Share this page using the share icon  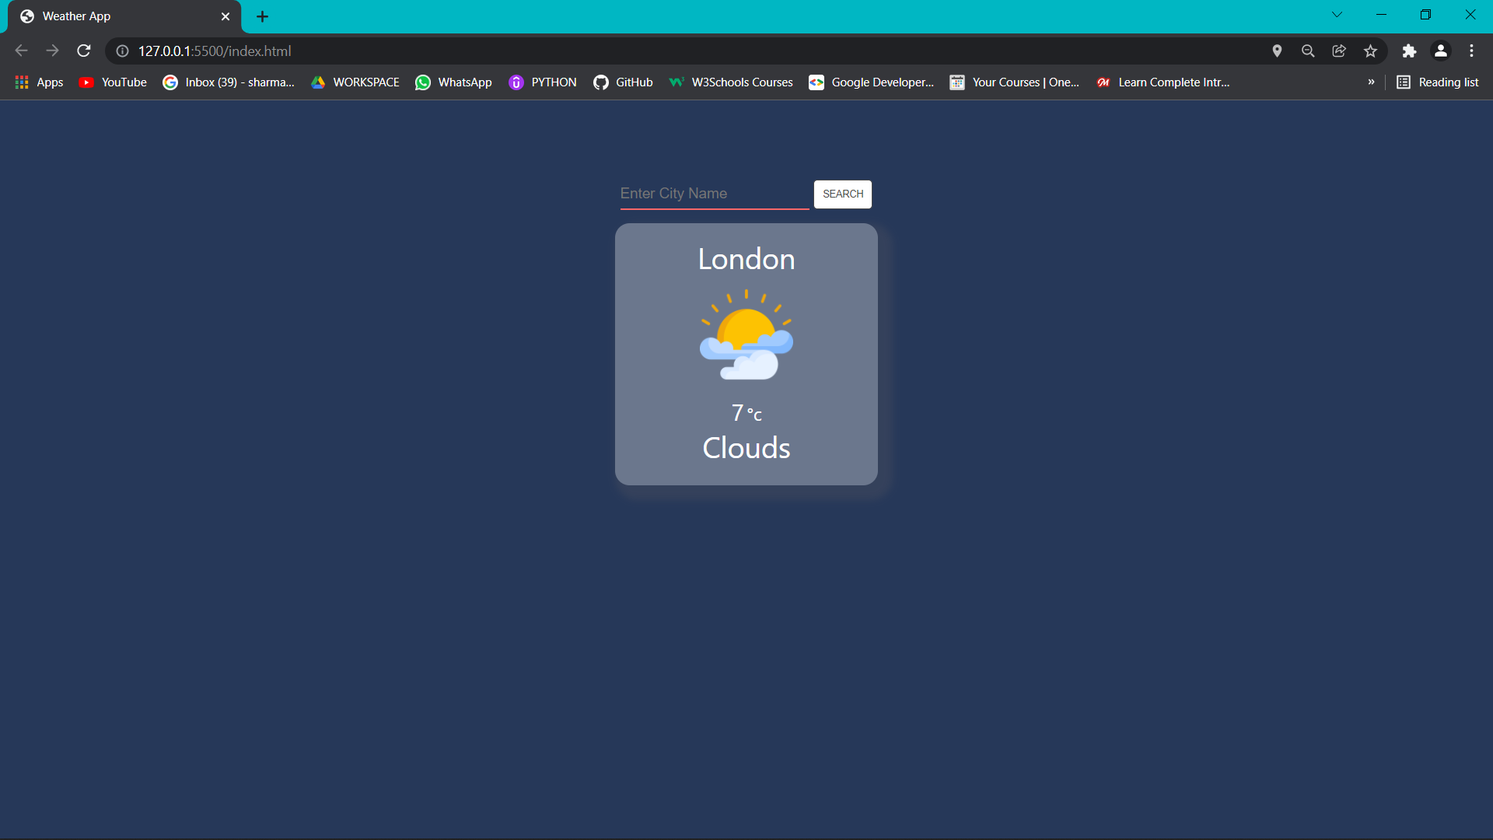(x=1339, y=51)
